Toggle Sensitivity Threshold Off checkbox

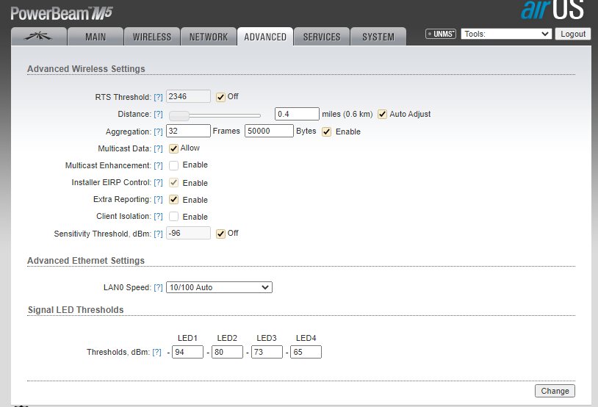220,234
